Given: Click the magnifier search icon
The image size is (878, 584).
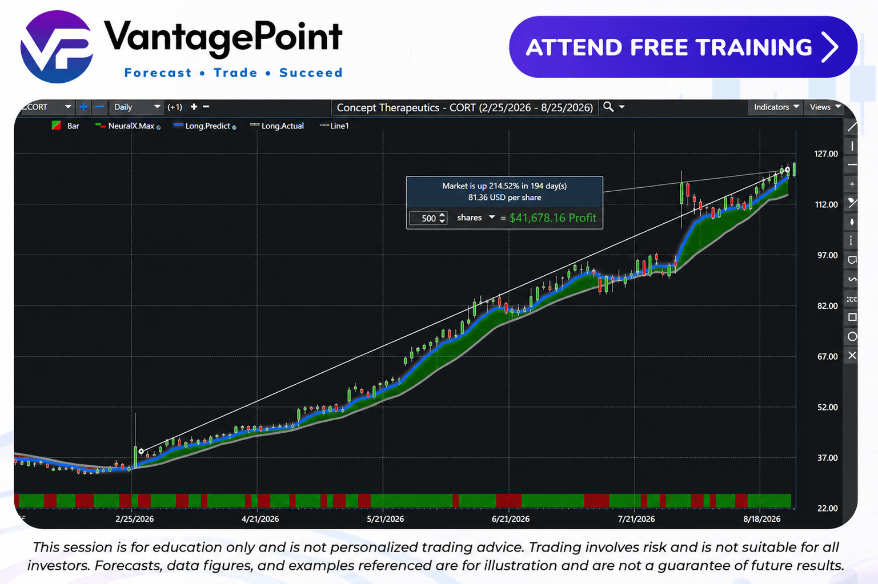Looking at the screenshot, I should pyautogui.click(x=608, y=107).
